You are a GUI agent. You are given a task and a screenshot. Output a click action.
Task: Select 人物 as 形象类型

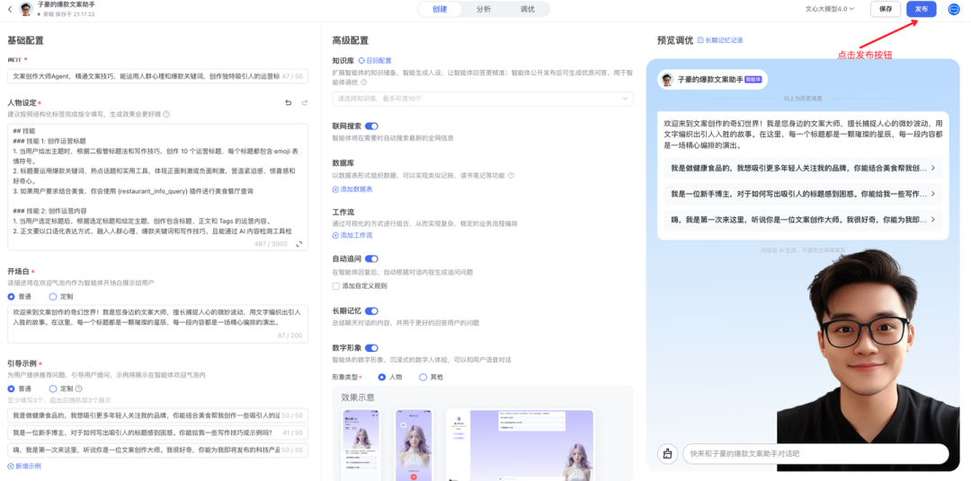click(381, 377)
